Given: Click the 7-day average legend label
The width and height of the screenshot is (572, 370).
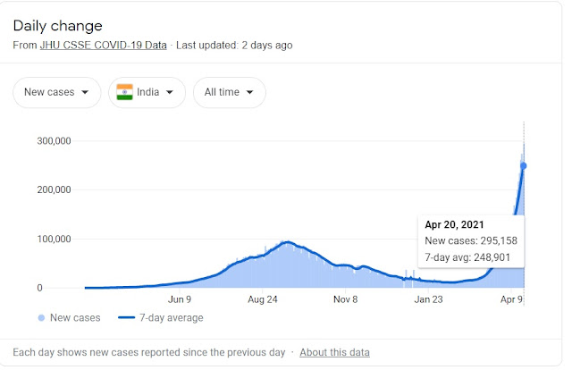Looking at the screenshot, I should coord(172,318).
